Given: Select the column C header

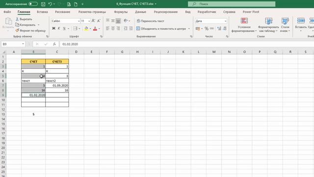Looking at the screenshot, I should 57,52.
